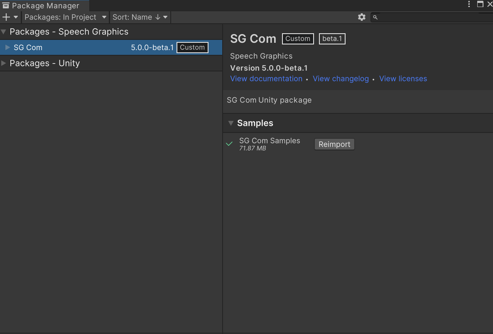Expand the Packages - Unity section
The height and width of the screenshot is (334, 493).
(4, 63)
